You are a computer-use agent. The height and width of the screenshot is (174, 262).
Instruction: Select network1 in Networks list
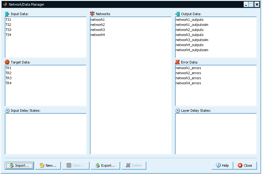[131, 20]
